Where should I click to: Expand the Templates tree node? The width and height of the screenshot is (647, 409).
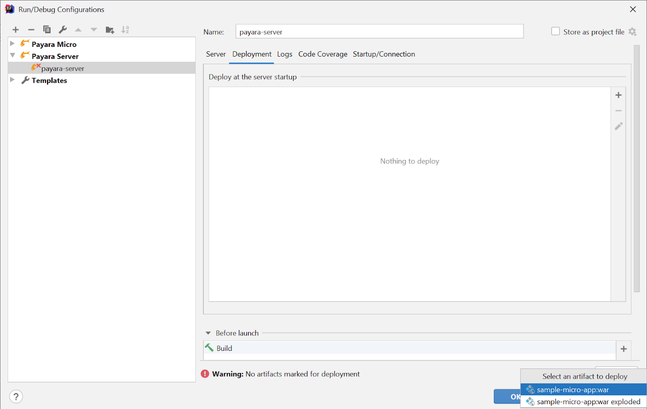point(13,80)
